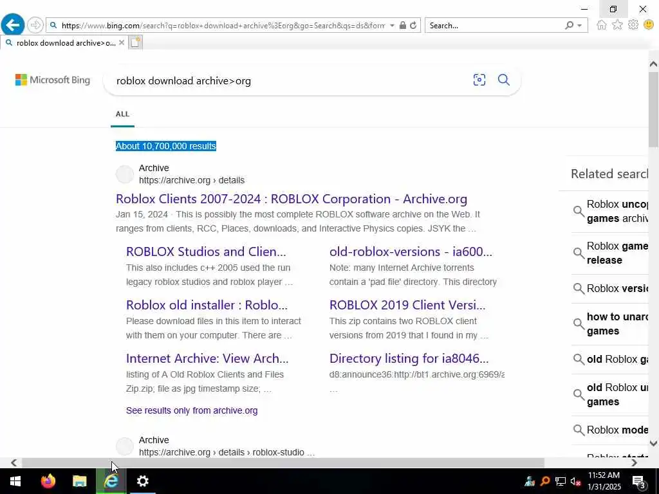Click the Microsoft Bing logo

coord(53,80)
